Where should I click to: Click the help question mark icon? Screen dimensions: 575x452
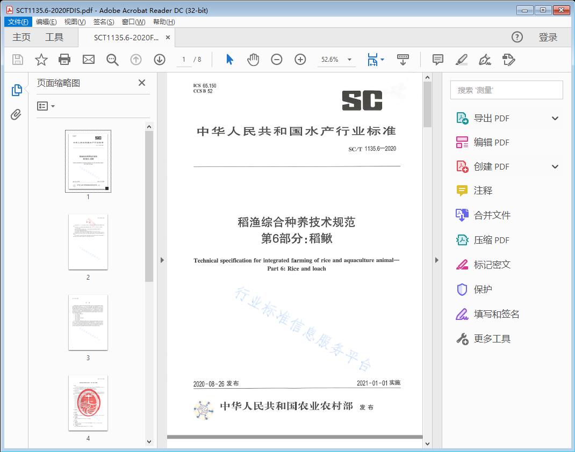click(x=517, y=37)
